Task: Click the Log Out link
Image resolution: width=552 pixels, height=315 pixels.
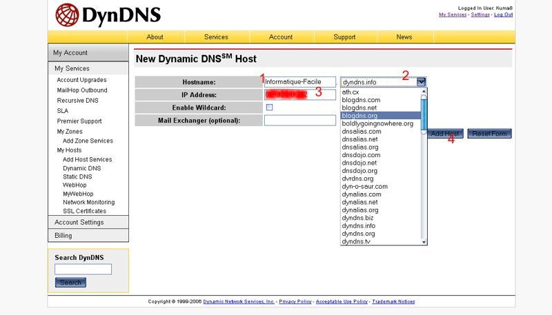Action: (x=503, y=14)
